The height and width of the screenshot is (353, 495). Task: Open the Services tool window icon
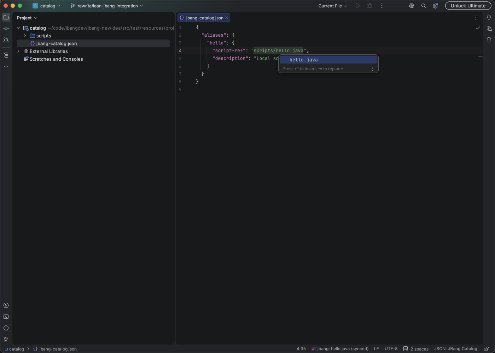6,305
